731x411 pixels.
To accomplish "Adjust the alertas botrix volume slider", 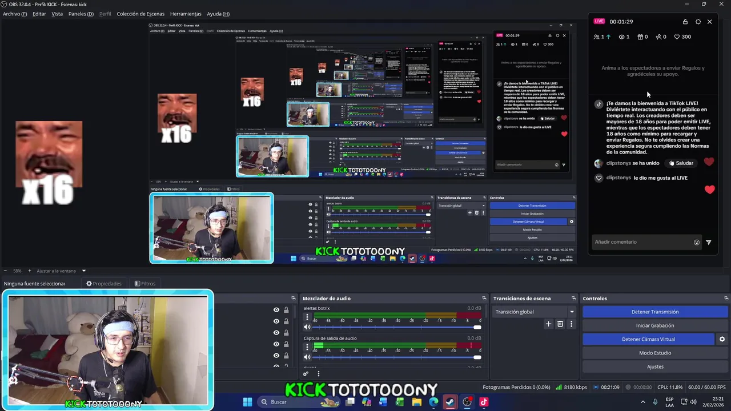I will point(397,327).
